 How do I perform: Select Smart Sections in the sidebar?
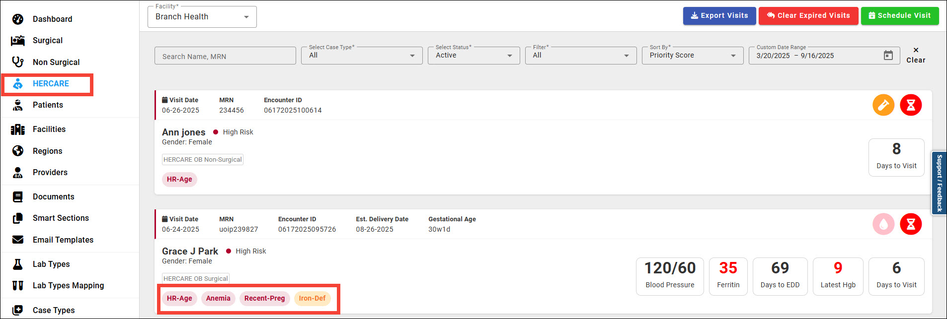click(x=61, y=218)
